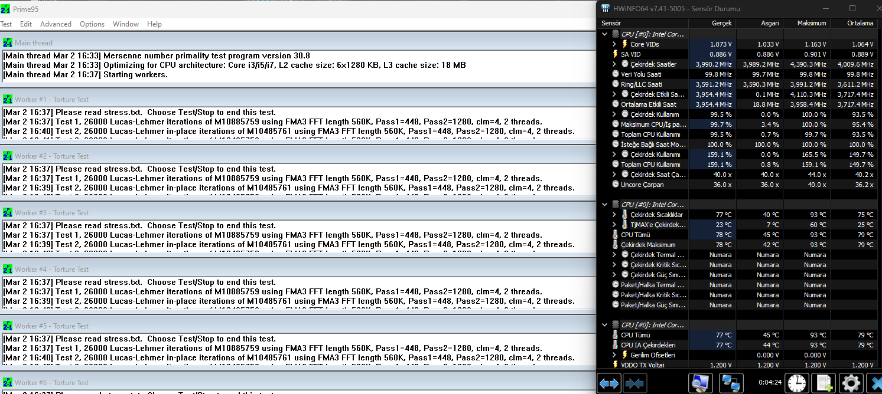Click lightning icon beside SA VID
Viewport: 882px width, 394px height.
click(x=616, y=54)
